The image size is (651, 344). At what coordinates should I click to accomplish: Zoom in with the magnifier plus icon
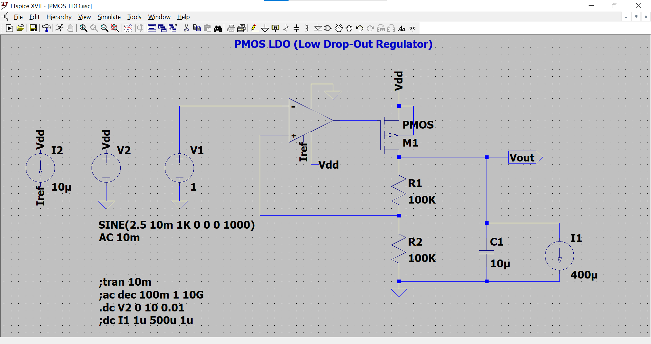point(83,28)
